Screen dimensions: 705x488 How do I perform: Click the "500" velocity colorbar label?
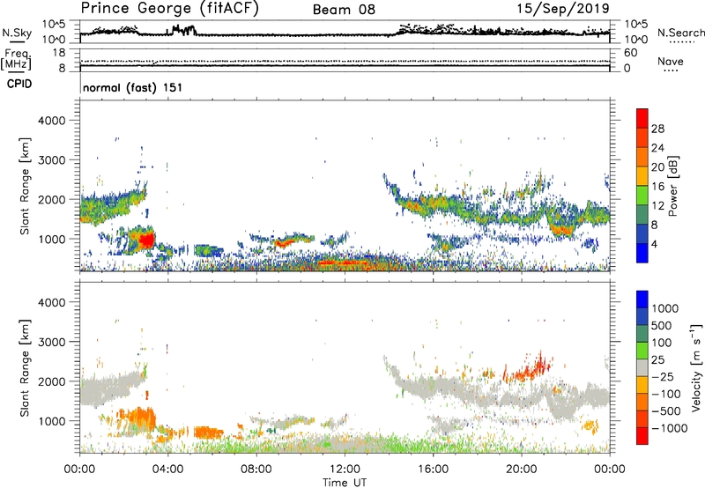pyautogui.click(x=662, y=326)
